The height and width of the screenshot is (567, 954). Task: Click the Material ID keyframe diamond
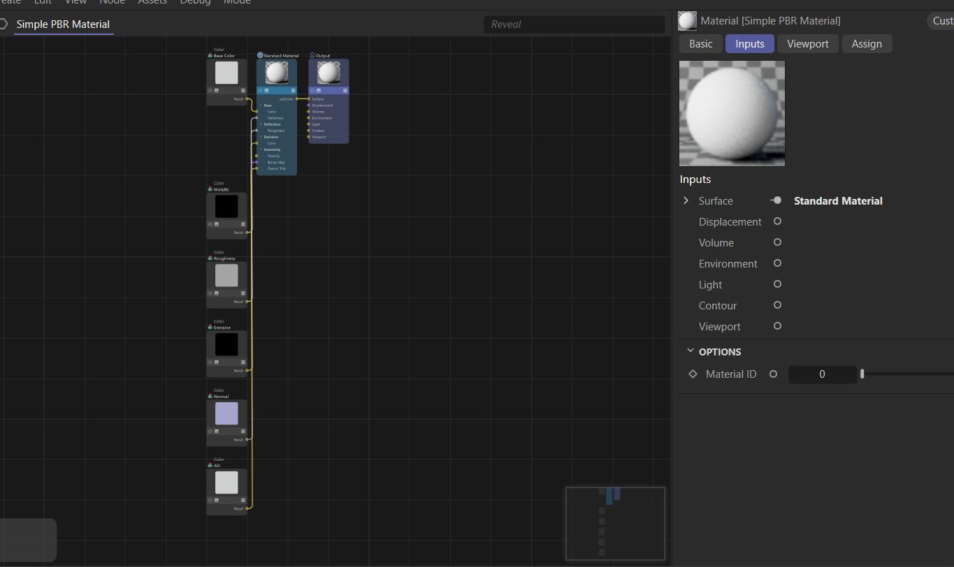click(x=693, y=374)
